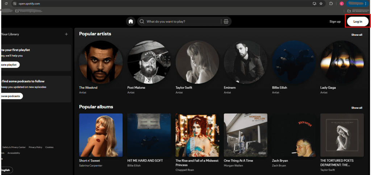
Task: Reload the page in browser
Action: [6, 4]
